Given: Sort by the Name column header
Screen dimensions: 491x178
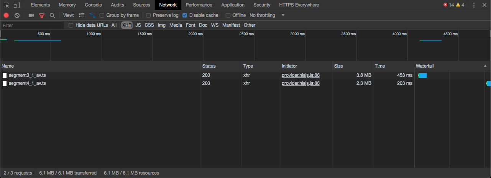Looking at the screenshot, I should pyautogui.click(x=100, y=66).
